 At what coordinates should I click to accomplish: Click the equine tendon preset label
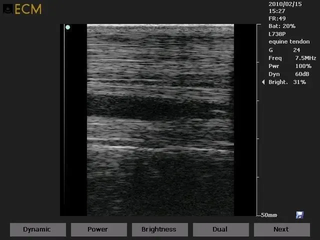point(289,41)
